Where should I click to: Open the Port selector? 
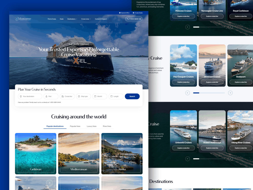[x=51, y=96]
